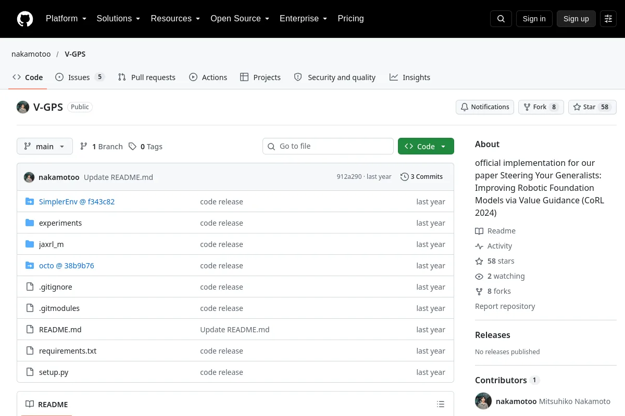
Task: Open appearance settings sliders icon
Action: coord(608,19)
